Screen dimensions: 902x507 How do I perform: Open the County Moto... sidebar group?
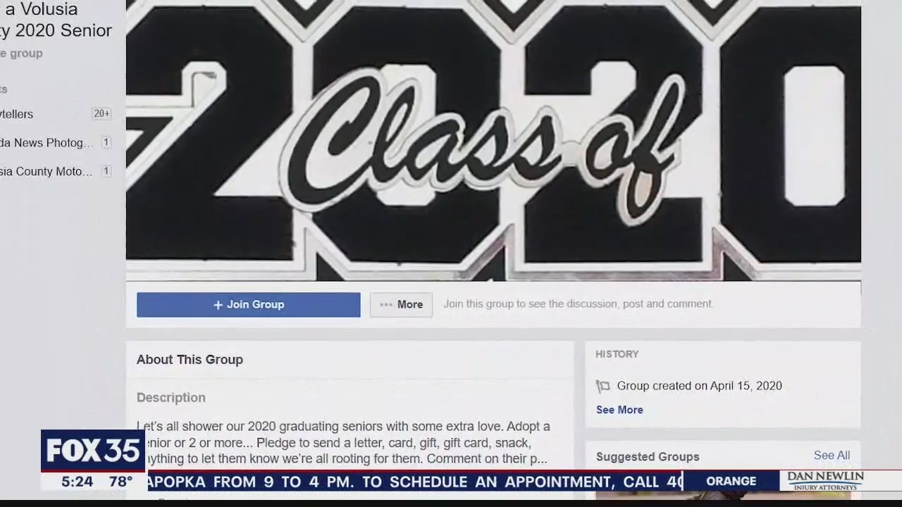[46, 172]
